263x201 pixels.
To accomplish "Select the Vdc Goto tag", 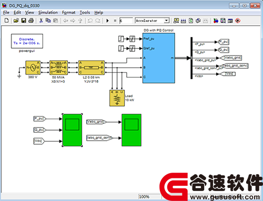I will 228,74.
